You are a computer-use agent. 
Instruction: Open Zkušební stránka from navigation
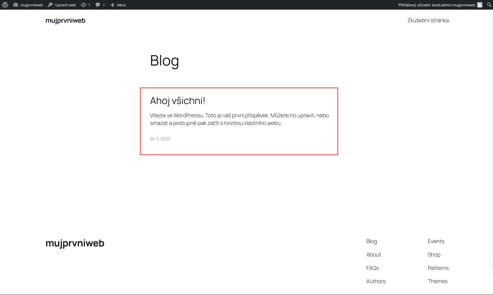(428, 20)
